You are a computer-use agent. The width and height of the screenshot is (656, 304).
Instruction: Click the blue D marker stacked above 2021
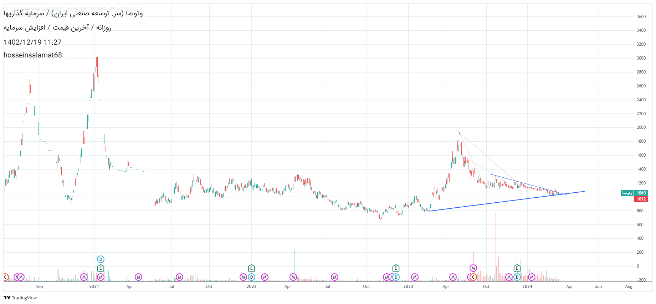tap(101, 259)
